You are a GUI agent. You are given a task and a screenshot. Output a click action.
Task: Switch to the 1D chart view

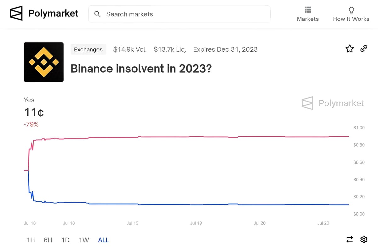pos(66,240)
